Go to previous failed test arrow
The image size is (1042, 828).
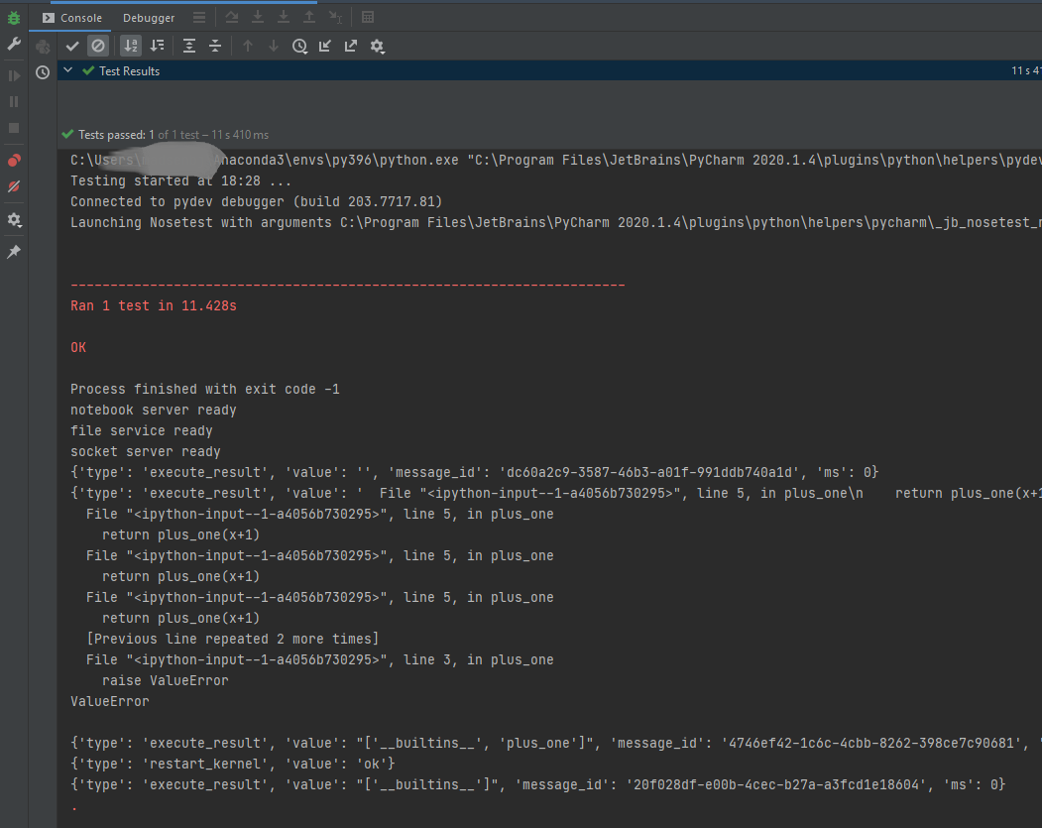[x=248, y=46]
